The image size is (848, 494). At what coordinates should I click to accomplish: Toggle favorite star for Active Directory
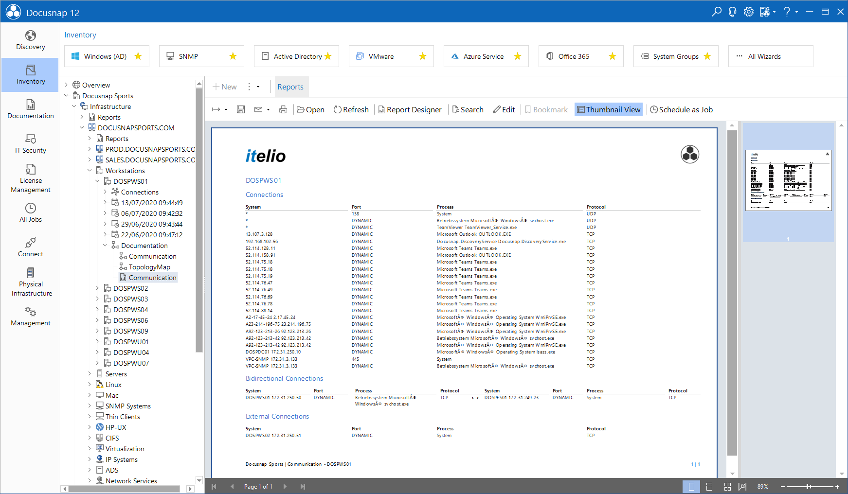pyautogui.click(x=328, y=56)
